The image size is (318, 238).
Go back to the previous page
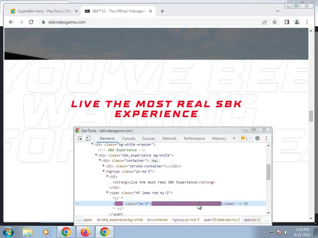click(x=11, y=22)
